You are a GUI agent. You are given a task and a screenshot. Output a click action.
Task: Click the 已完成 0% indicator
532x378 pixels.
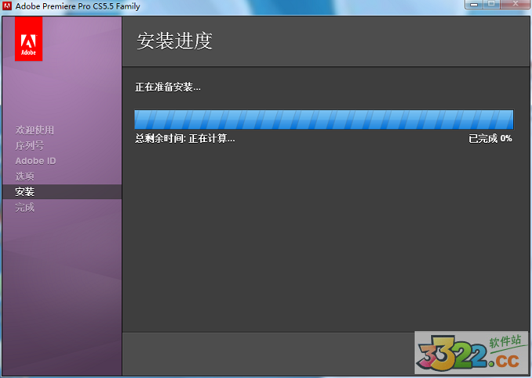[491, 138]
